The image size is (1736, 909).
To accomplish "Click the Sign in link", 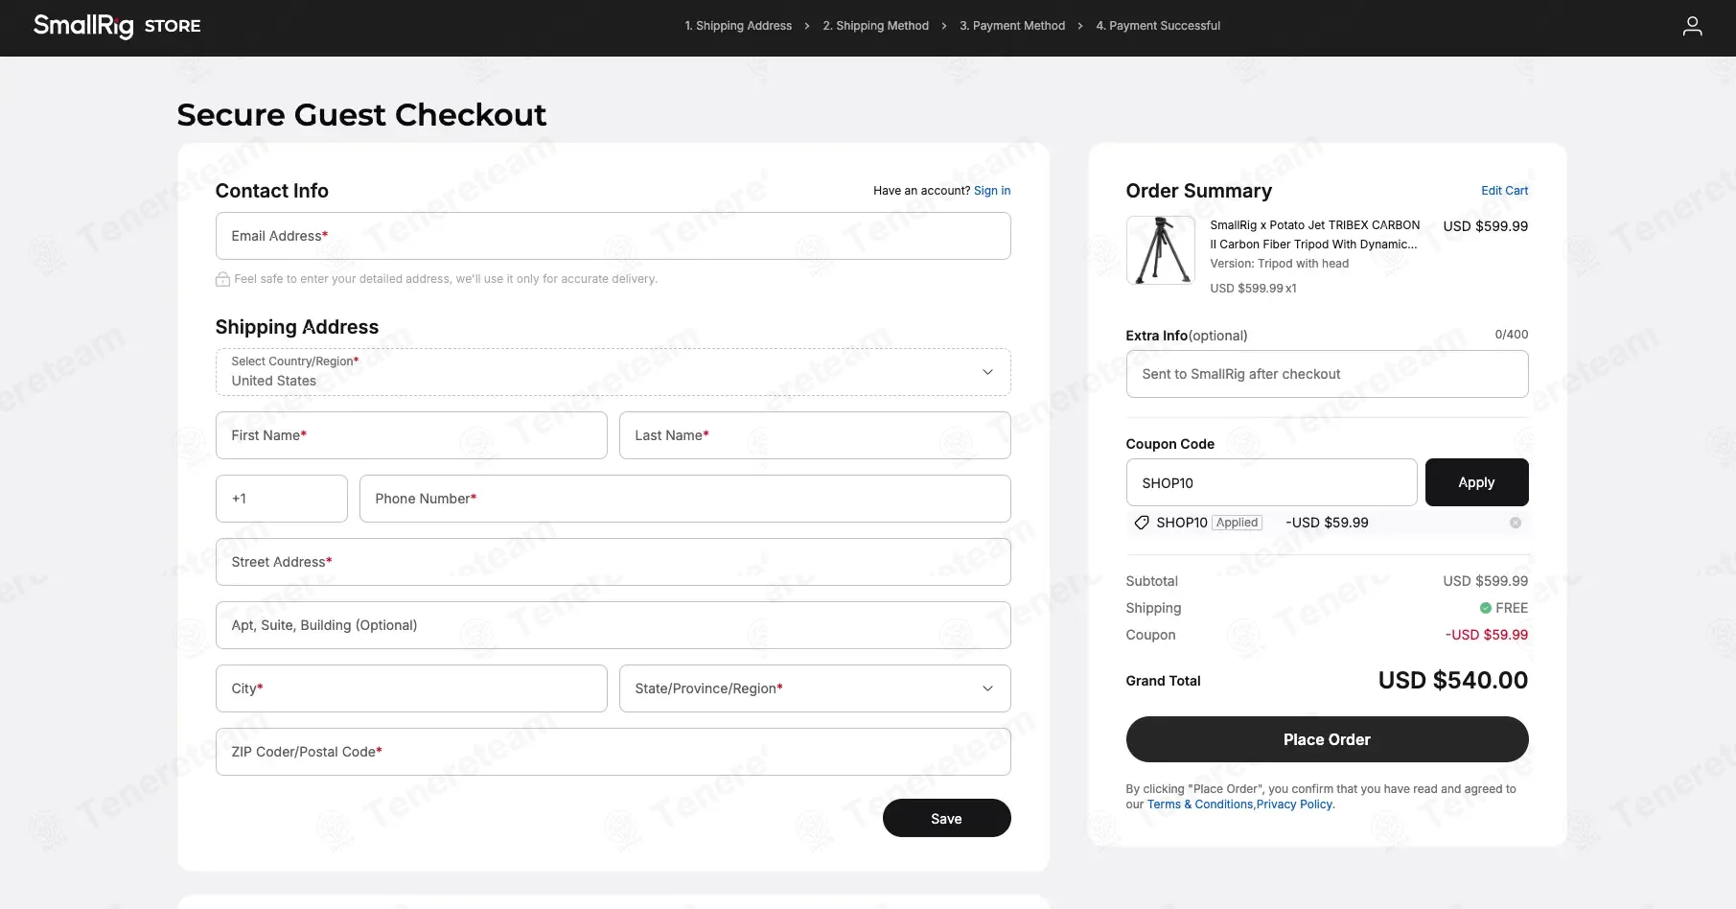I will [992, 191].
